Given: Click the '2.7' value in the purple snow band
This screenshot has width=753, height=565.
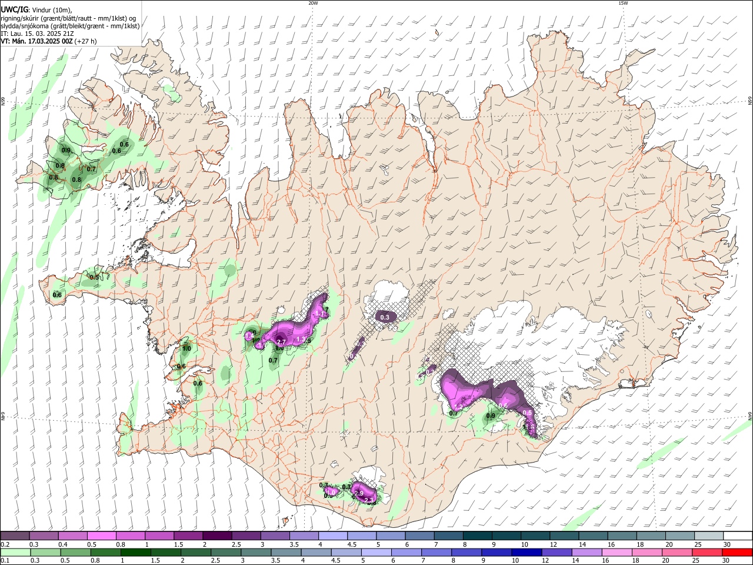Looking at the screenshot, I should click(x=281, y=342).
